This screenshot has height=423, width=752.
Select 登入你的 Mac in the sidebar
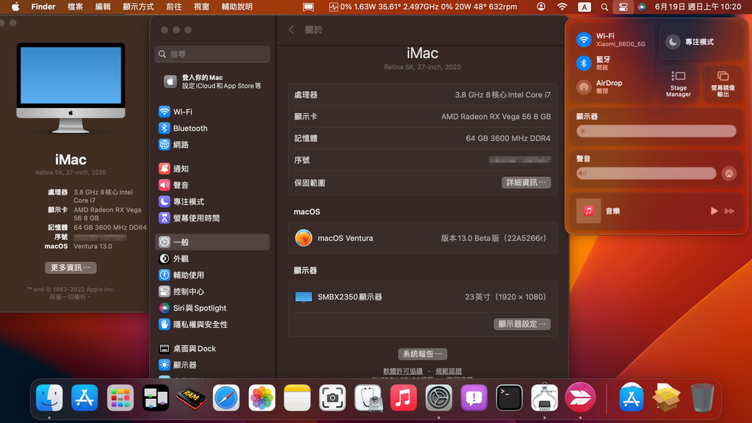(x=212, y=82)
